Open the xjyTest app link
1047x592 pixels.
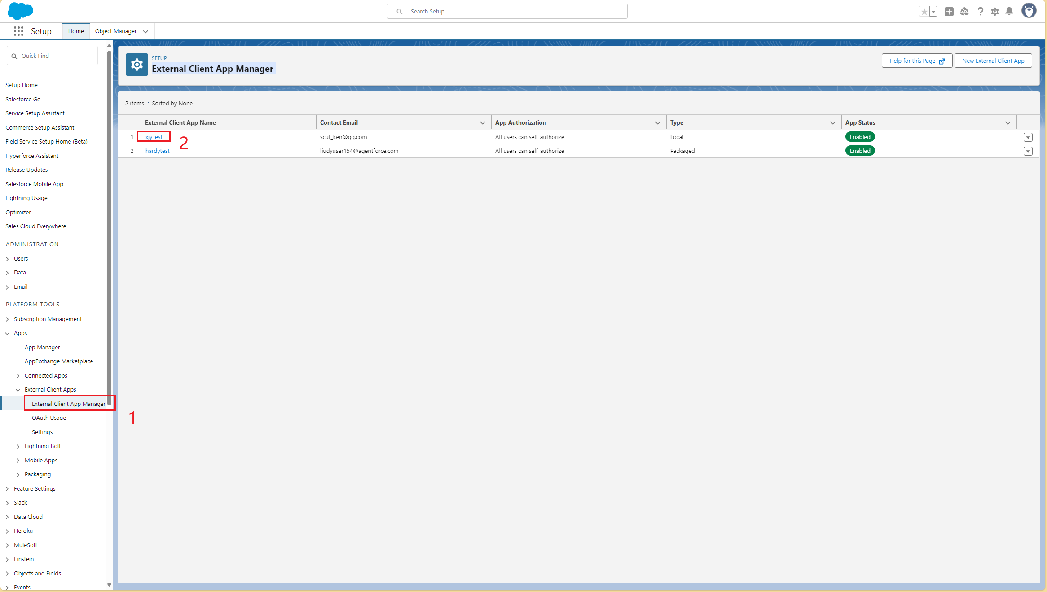[154, 137]
